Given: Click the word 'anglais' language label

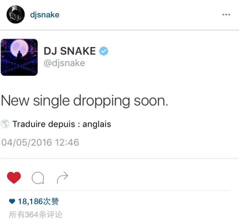Looking at the screenshot, I should tap(97, 124).
